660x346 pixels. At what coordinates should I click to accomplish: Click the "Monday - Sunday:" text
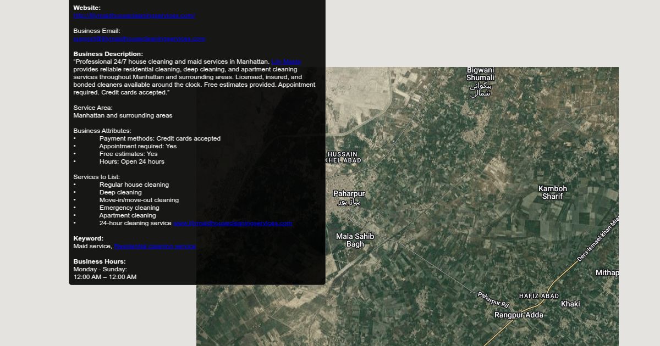pos(100,270)
